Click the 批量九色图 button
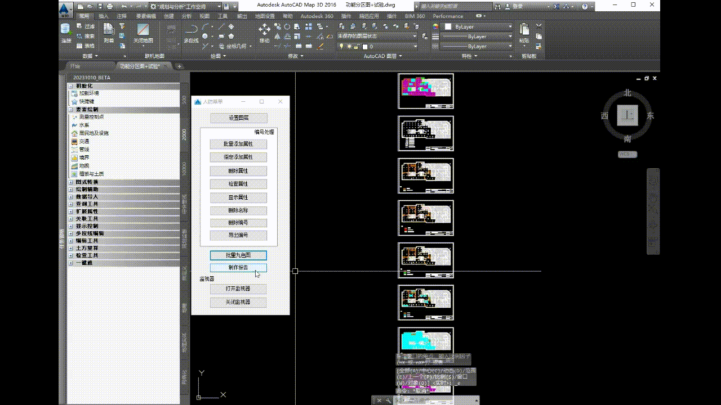 [238, 255]
